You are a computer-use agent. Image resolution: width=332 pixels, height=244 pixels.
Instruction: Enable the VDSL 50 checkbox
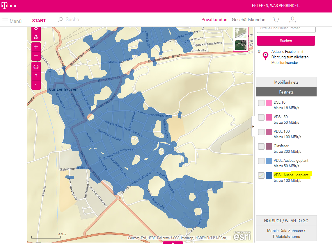point(261,117)
